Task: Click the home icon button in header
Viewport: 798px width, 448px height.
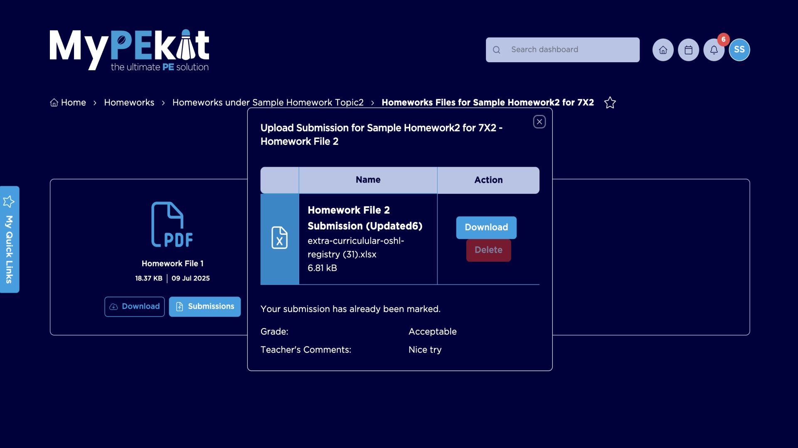Action: pyautogui.click(x=663, y=50)
